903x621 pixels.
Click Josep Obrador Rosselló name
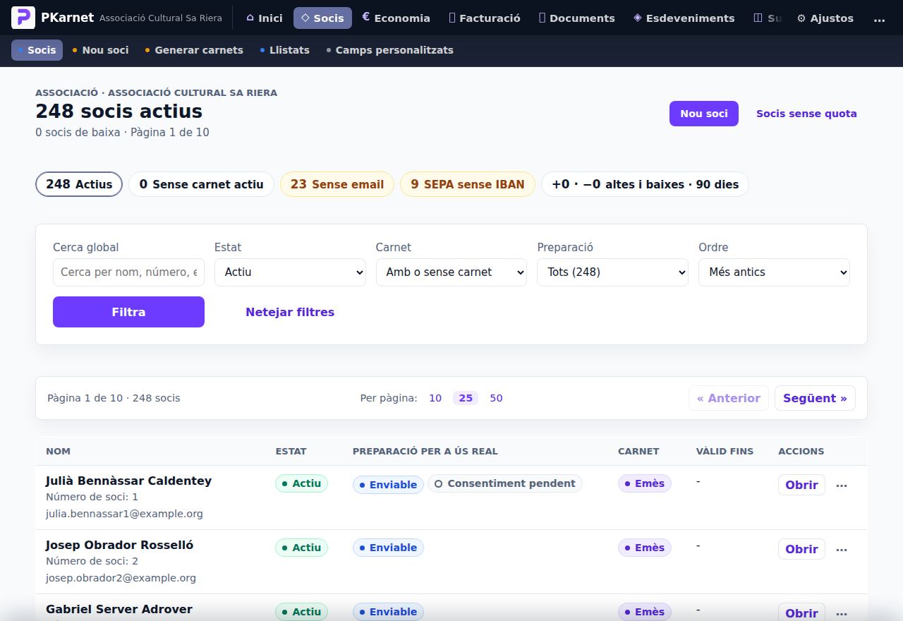click(119, 545)
